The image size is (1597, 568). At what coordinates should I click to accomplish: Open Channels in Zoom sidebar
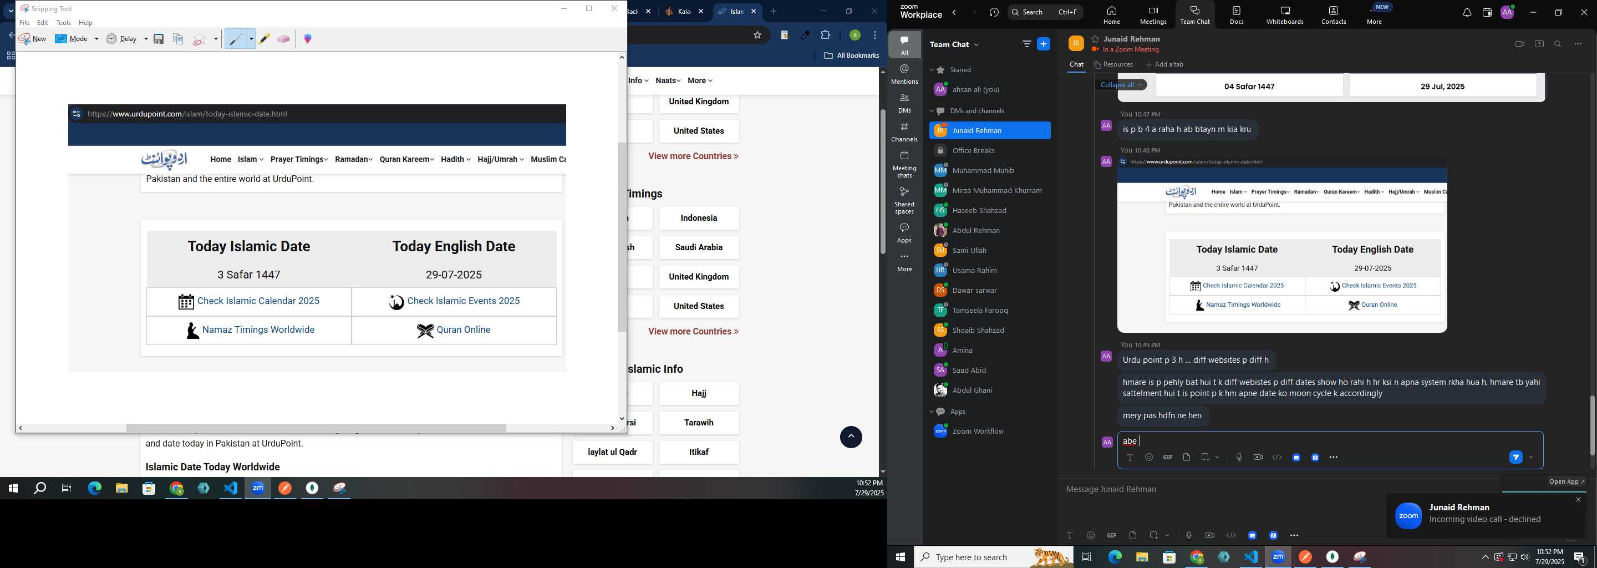(904, 132)
